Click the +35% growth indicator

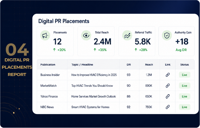[100, 50]
